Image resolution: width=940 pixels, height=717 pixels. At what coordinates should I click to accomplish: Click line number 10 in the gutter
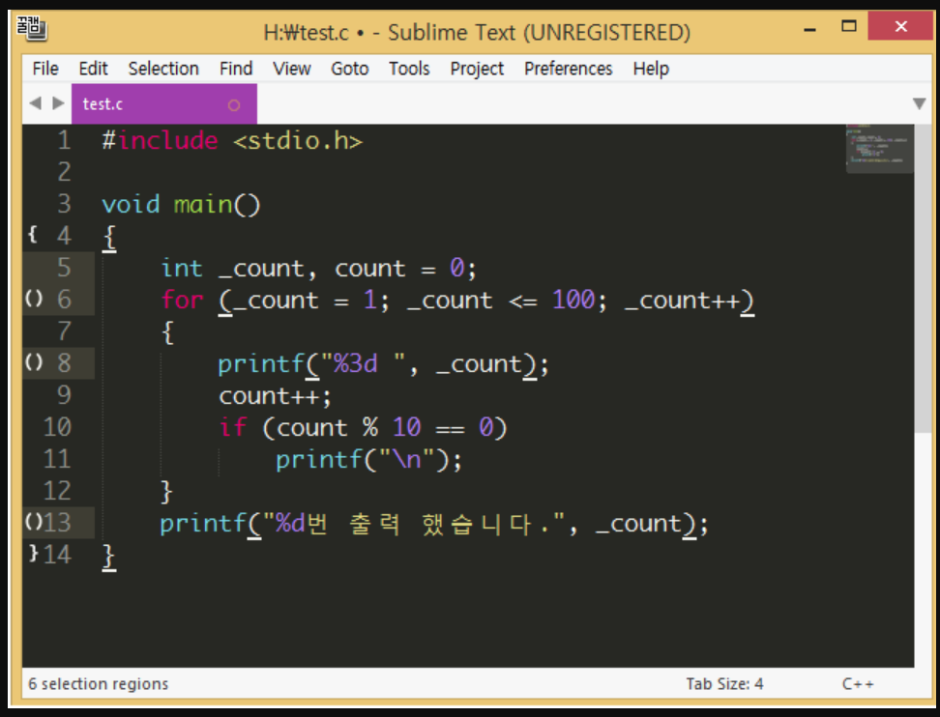(x=58, y=428)
